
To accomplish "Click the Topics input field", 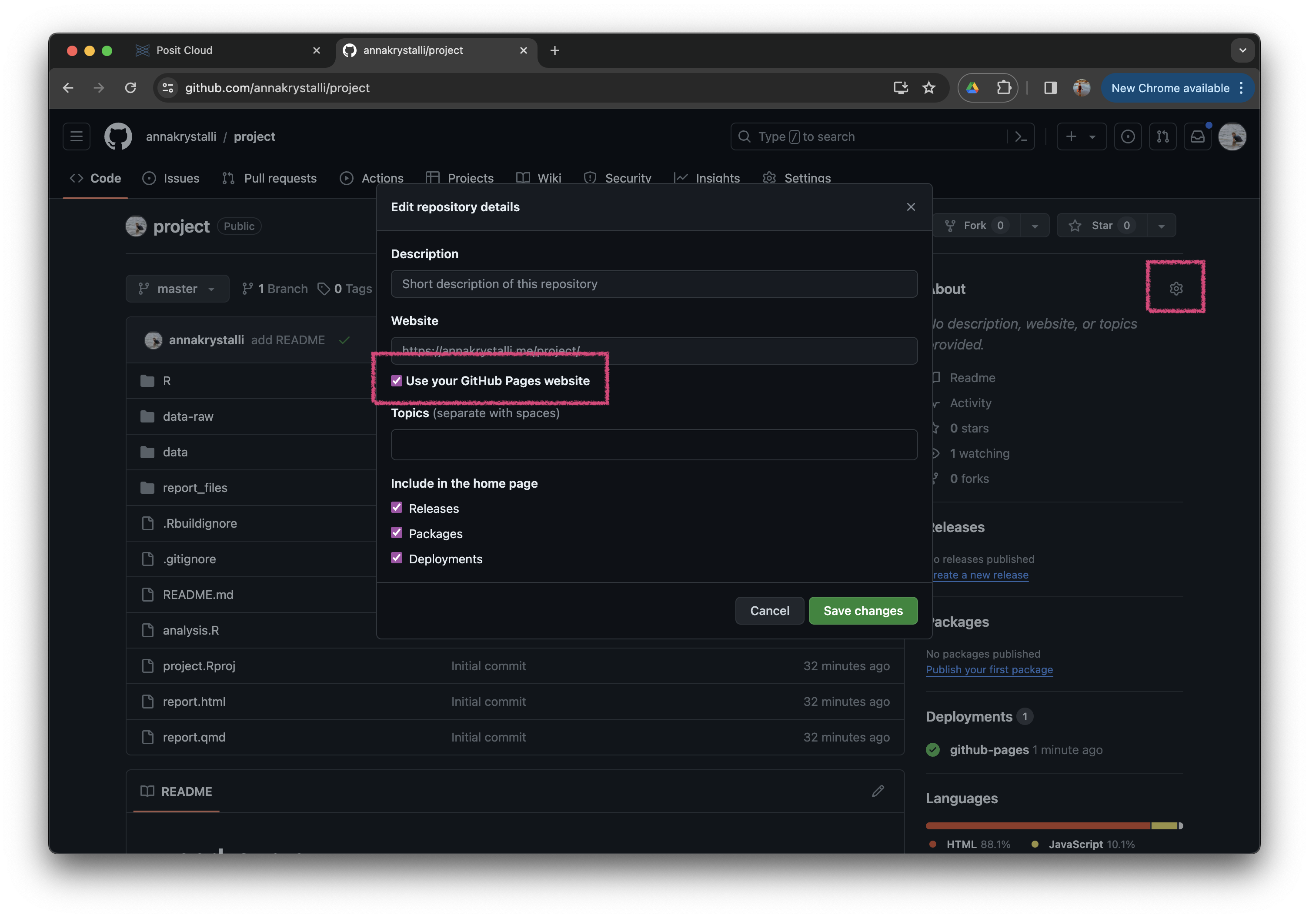I will pos(654,445).
